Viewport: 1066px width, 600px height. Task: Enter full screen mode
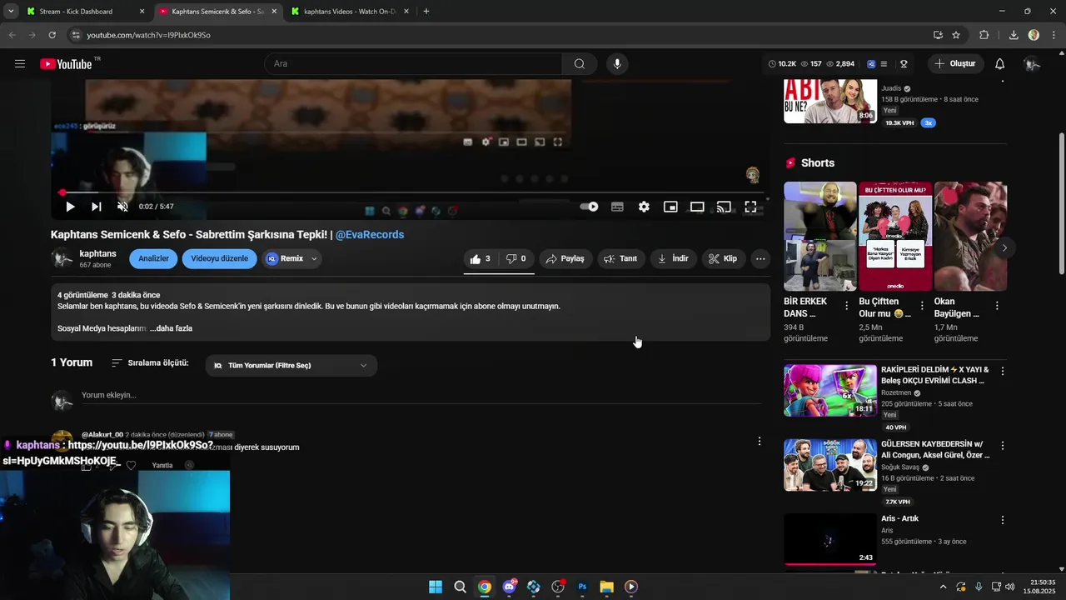pyautogui.click(x=750, y=207)
